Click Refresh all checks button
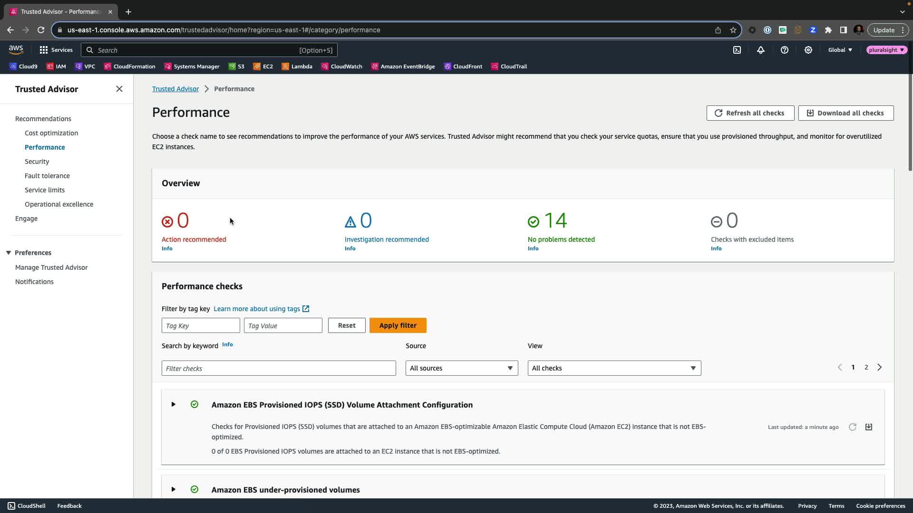The height and width of the screenshot is (513, 913). pos(750,113)
